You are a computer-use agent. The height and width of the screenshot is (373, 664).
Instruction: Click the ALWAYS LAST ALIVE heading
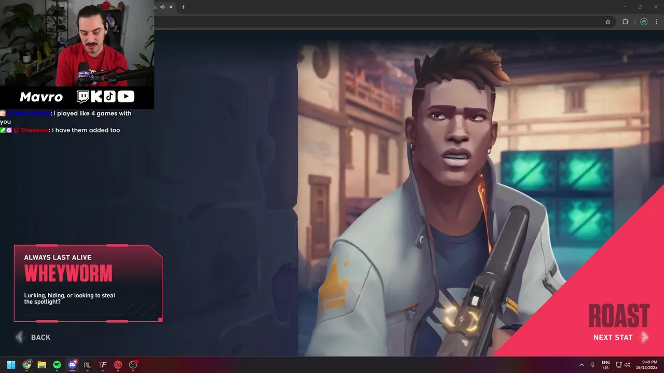click(x=58, y=257)
